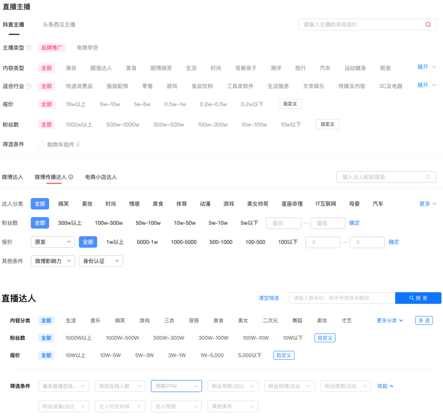
Task: Click 自定义 in Kuaishou 报价 row
Action: click(284, 356)
